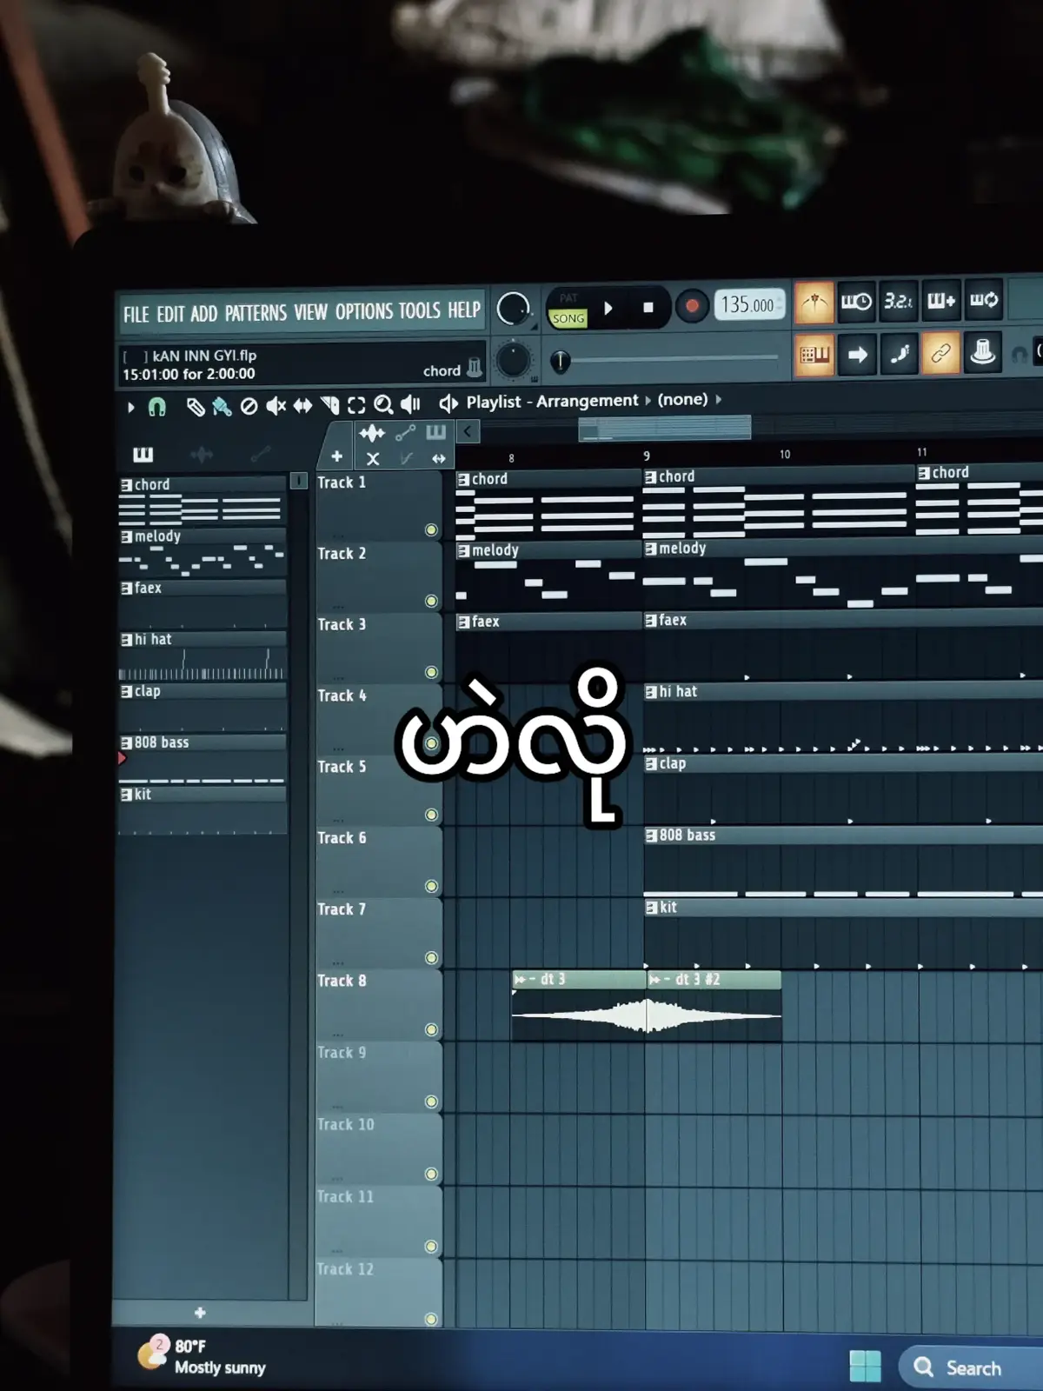Screen dimensions: 1043x1391
Task: Open dt 3 audio clip menu
Action: pyautogui.click(x=520, y=980)
